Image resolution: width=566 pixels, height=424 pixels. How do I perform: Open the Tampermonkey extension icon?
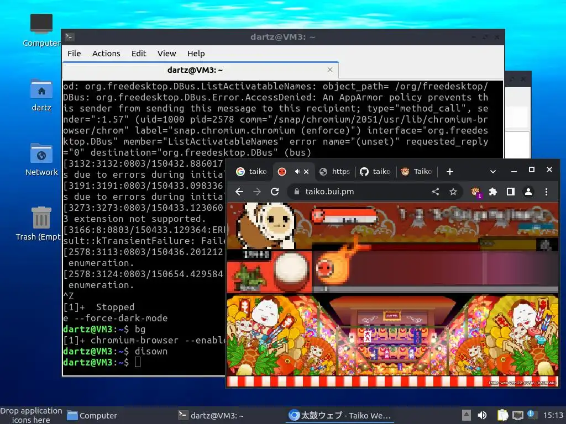click(x=476, y=192)
